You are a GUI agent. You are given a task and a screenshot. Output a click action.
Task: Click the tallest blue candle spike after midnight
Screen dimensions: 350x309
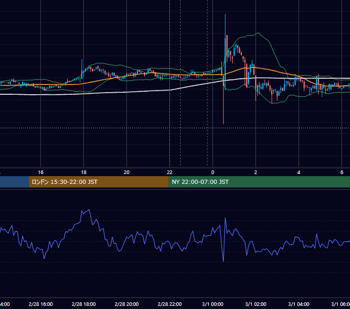[x=225, y=51]
